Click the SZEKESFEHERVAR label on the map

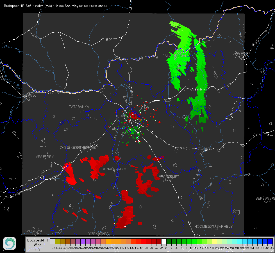pos(80,148)
